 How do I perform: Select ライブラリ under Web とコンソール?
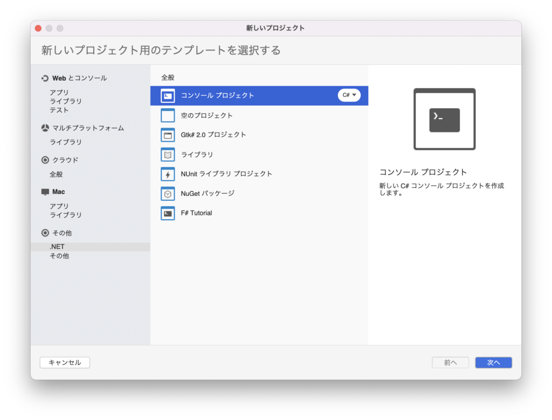(65, 101)
